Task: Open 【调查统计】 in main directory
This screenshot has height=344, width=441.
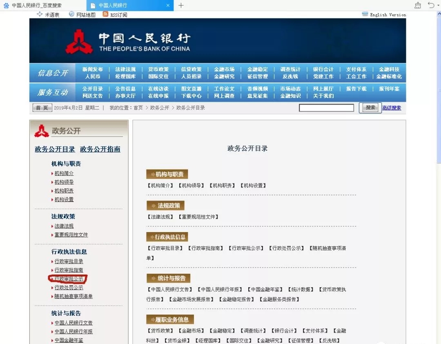Action: tap(253, 331)
